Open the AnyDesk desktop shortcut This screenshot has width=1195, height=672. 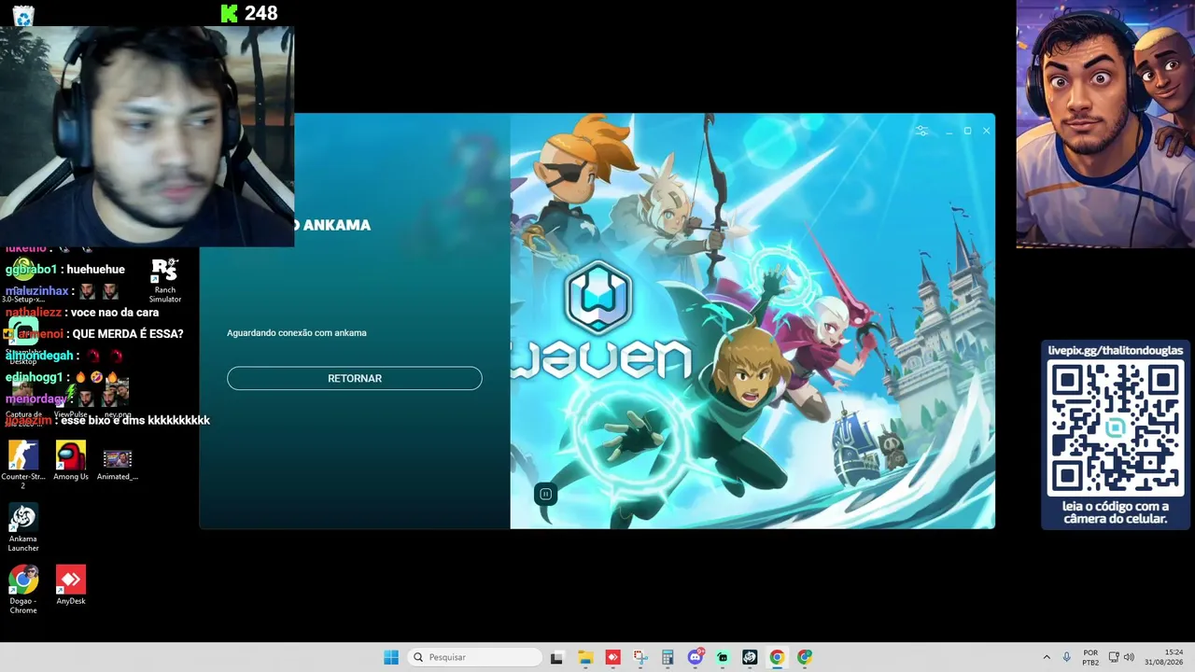click(x=71, y=585)
